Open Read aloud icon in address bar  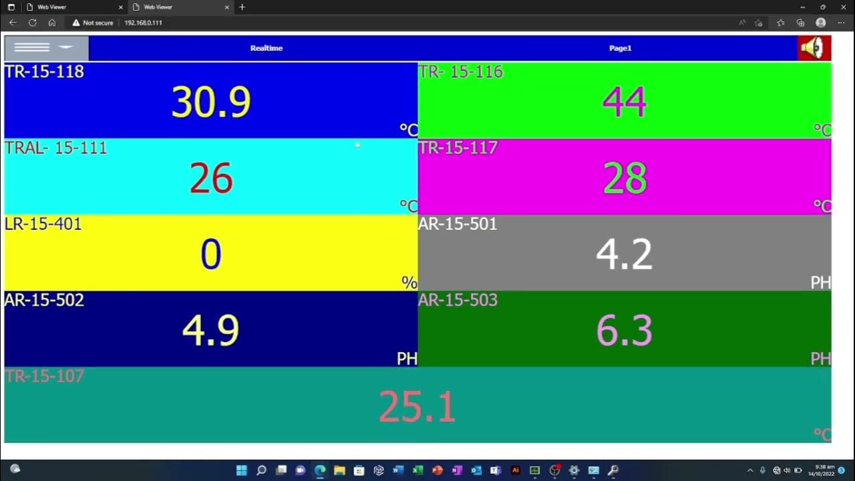[742, 23]
